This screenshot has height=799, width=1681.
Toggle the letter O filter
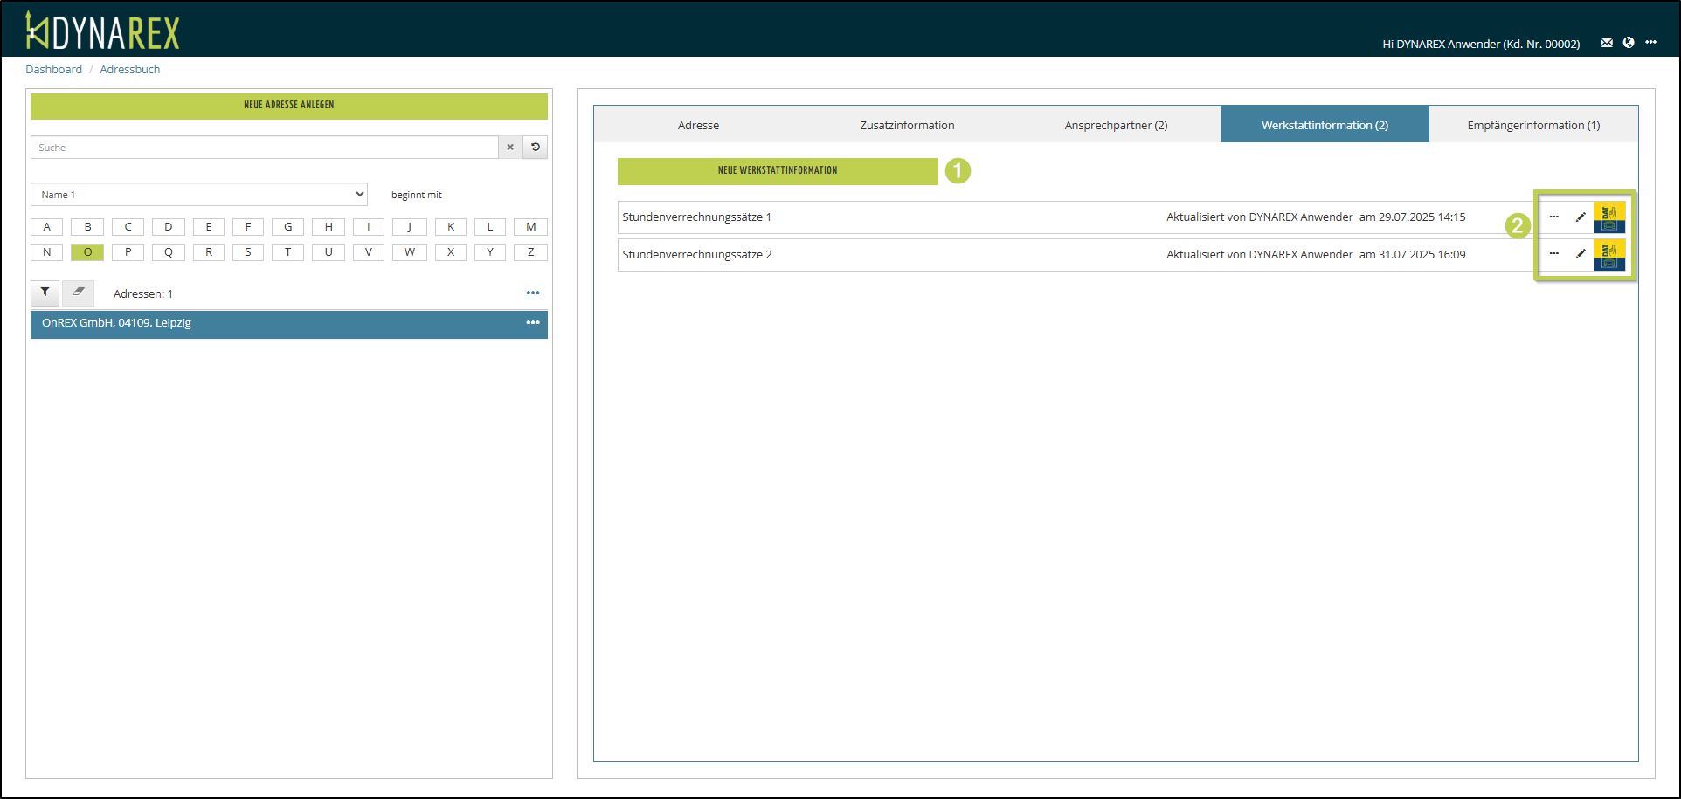click(87, 252)
